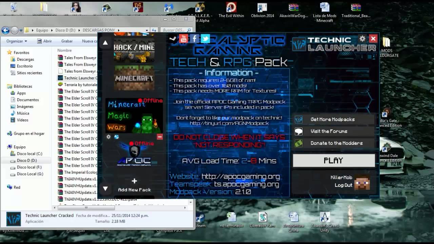The width and height of the screenshot is (434, 244).
Task: Click Equipo in the address breadcrumb
Action: [x=42, y=30]
